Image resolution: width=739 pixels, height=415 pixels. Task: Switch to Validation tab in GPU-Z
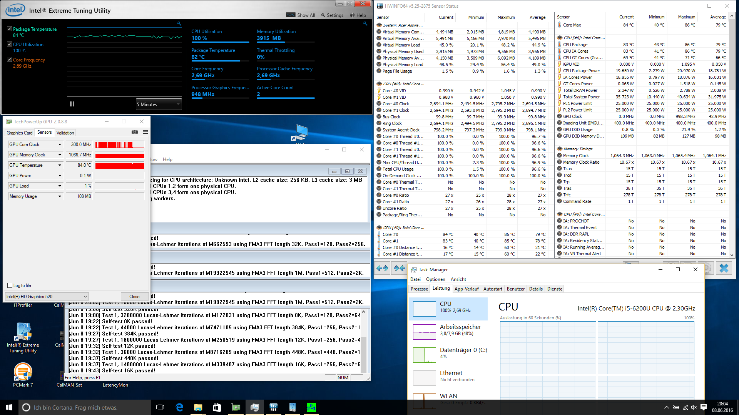pyautogui.click(x=65, y=133)
